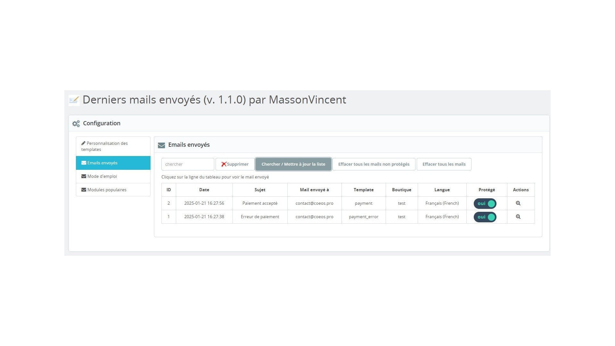Toggle Protégé switch for Paiement accepté mail
The image size is (615, 346).
485,203
